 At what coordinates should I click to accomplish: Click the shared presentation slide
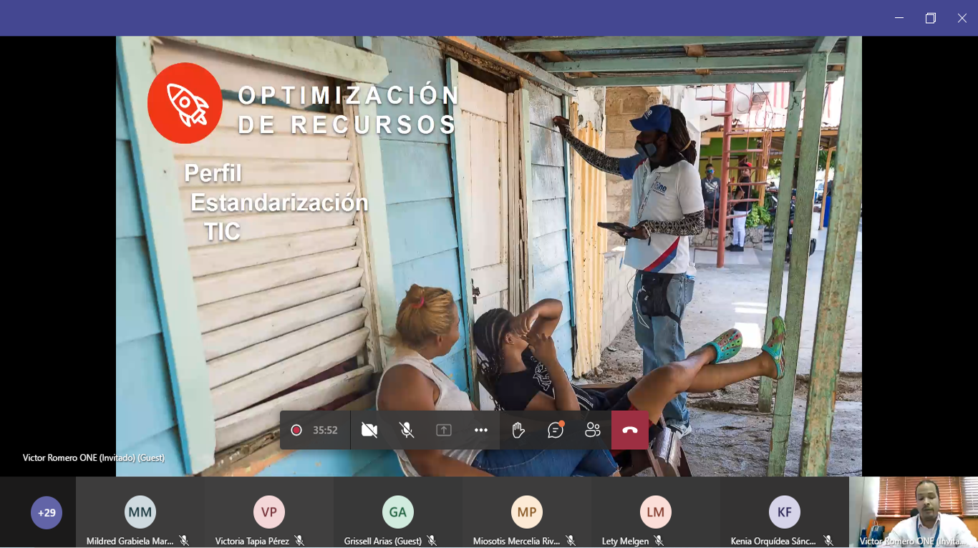488,236
